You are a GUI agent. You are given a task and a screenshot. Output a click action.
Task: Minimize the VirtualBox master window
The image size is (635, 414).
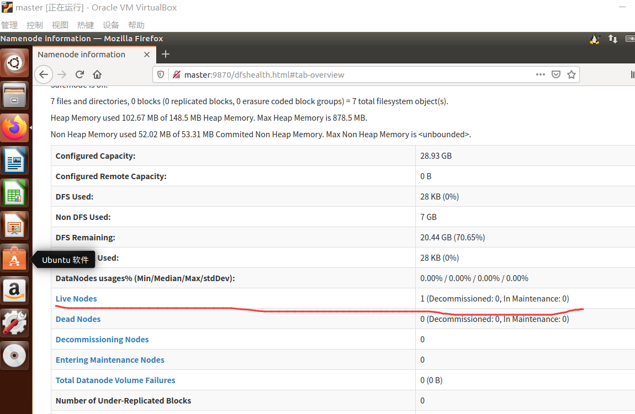click(x=622, y=7)
